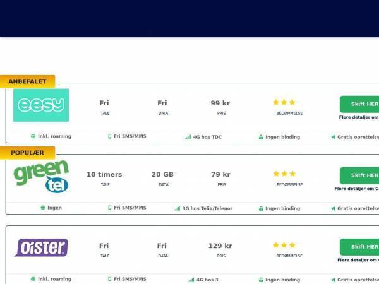
Task: Click the star rating on eesy plan
Action: pos(284,102)
